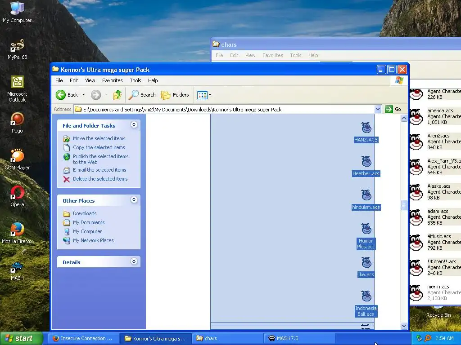The width and height of the screenshot is (461, 345).
Task: Open the File menu
Action: tap(59, 80)
